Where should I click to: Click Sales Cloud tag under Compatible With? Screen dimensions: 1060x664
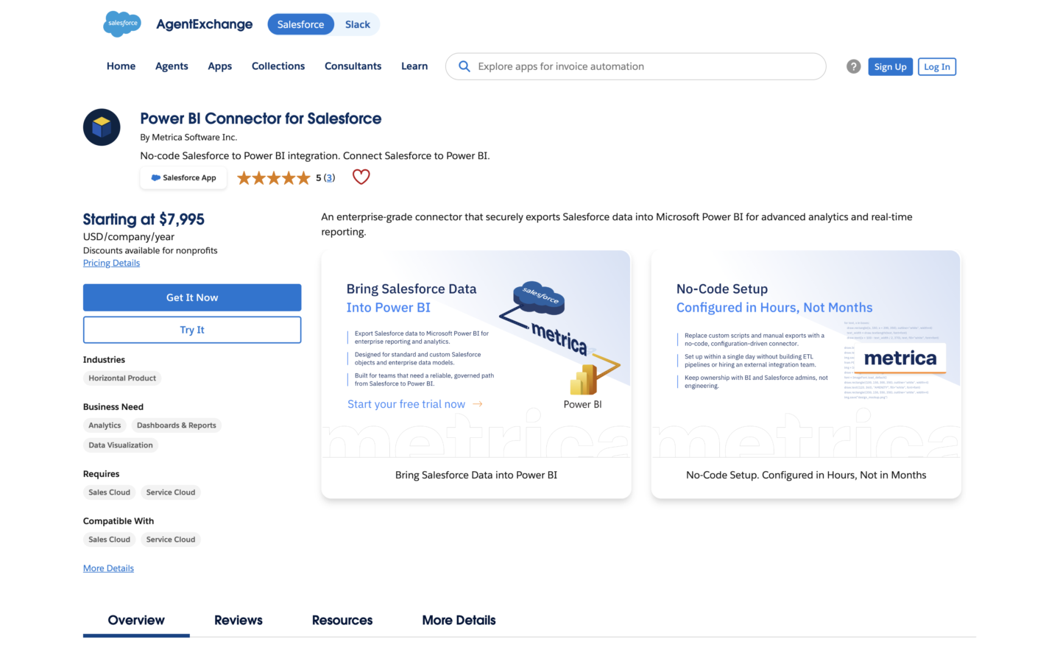[109, 540]
